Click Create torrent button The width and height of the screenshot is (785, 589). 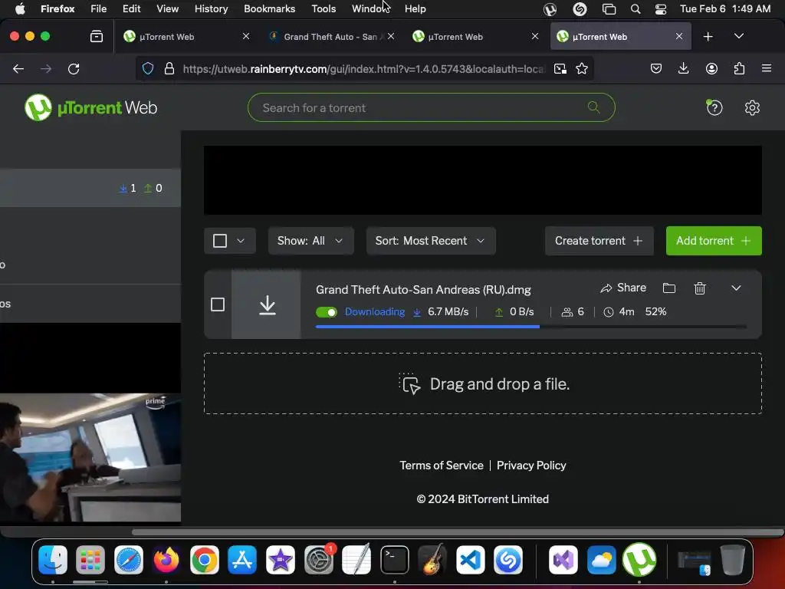click(x=599, y=241)
